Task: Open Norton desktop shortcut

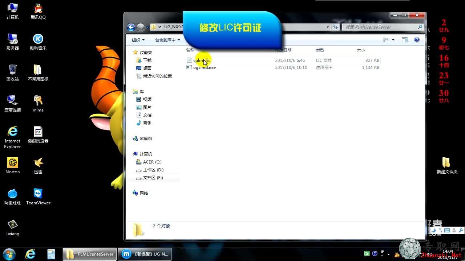Action: (x=12, y=165)
